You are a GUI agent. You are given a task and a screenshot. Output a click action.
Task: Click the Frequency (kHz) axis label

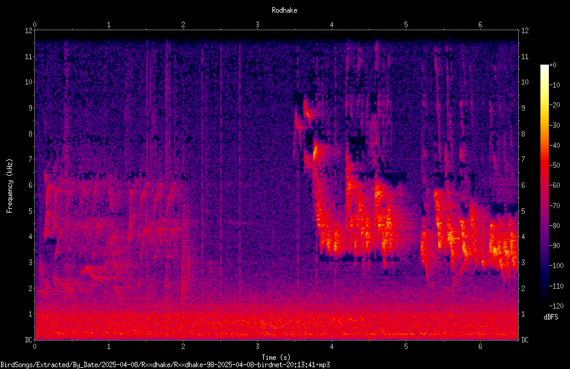10,185
